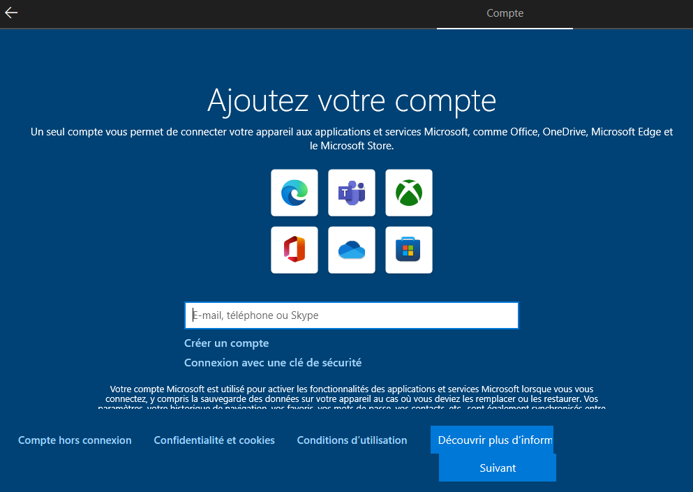Click the 'Votre compte Microsoft est utilisé' paragraph
Viewport: 693px width, 492px height.
click(x=352, y=394)
